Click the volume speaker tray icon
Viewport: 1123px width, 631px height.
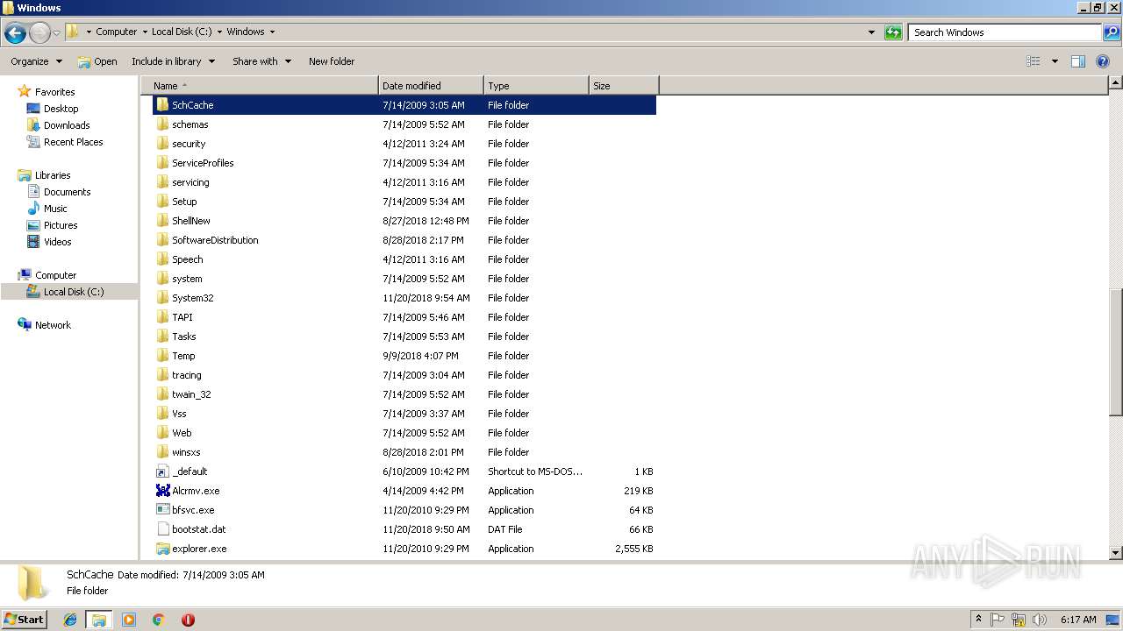(1040, 620)
